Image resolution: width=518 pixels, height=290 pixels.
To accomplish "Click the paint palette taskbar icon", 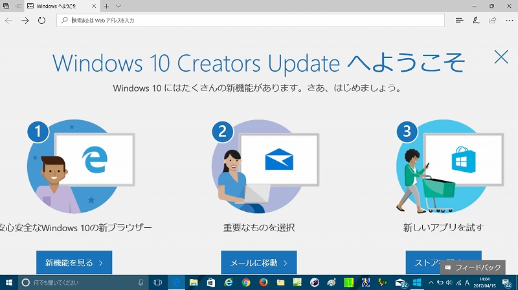I will (332, 282).
